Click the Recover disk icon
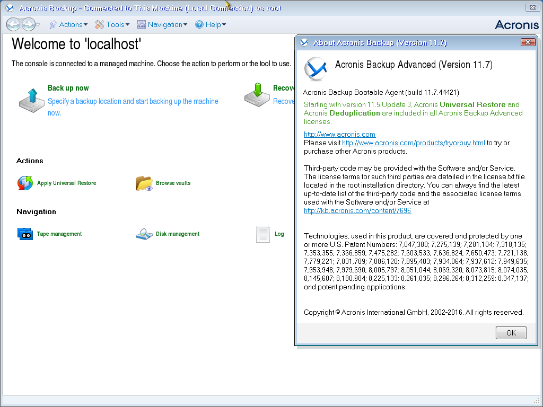 (x=257, y=95)
